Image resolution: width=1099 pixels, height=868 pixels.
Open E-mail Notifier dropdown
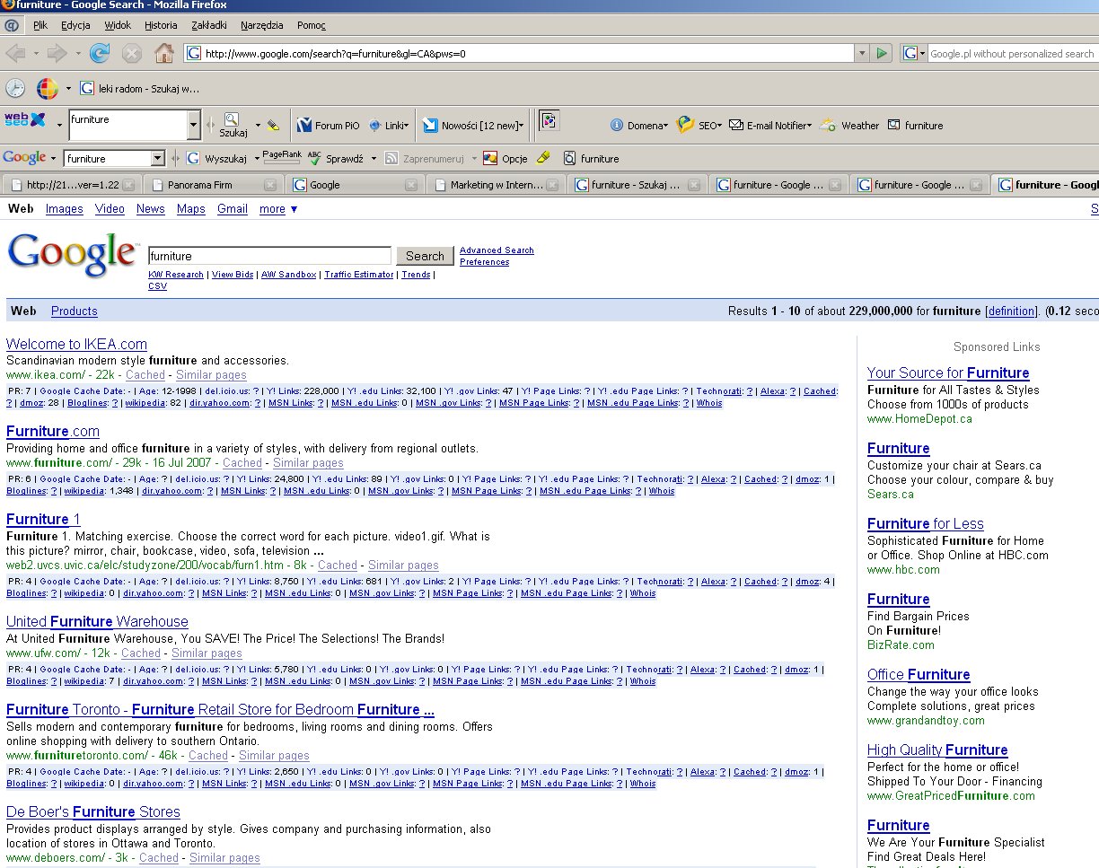(770, 126)
